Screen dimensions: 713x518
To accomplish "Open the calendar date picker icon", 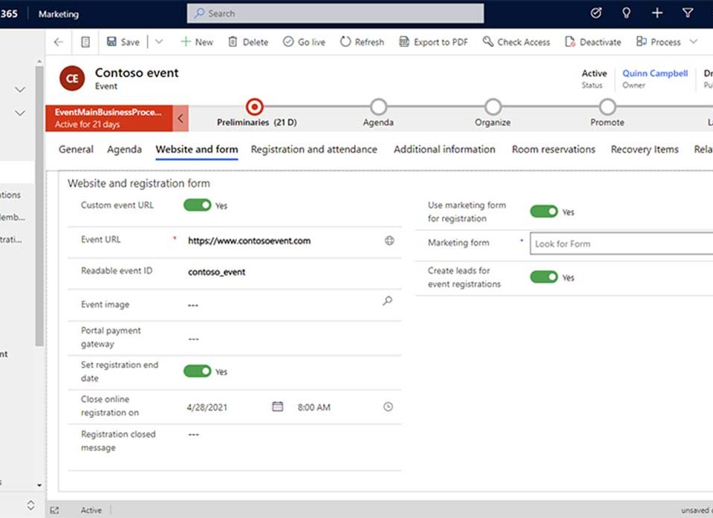I will tap(277, 406).
